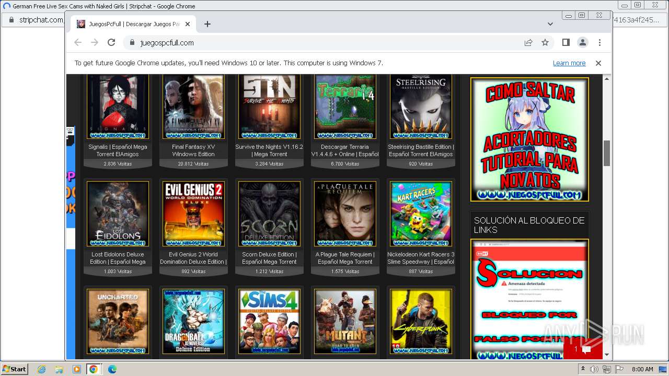The height and width of the screenshot is (376, 669).
Task: Grab the vertical scrollbar thumb
Action: [x=607, y=153]
